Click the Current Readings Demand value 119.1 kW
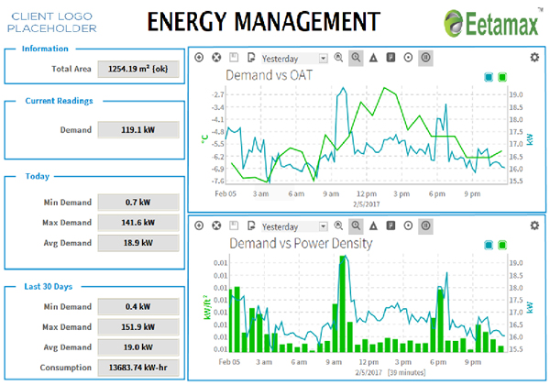550x385 pixels. click(x=138, y=130)
